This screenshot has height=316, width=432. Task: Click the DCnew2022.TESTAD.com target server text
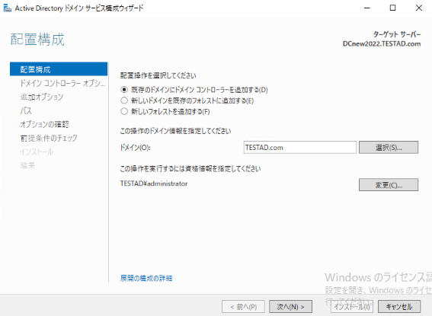click(x=382, y=44)
